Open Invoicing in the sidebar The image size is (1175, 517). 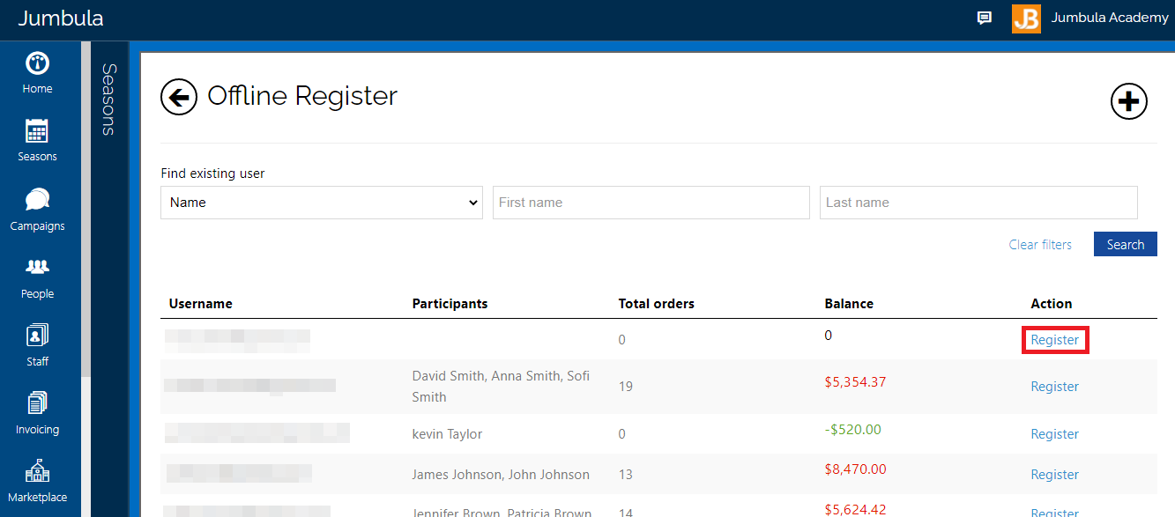click(37, 415)
